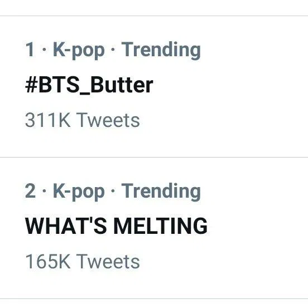
Task: Tap empty space right of WHAT'S MELTING
Action: coord(257,226)
